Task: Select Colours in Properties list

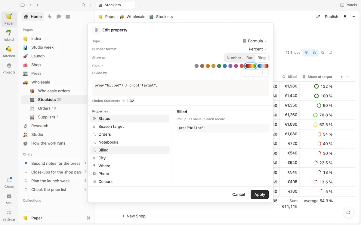Action: pyautogui.click(x=130, y=181)
